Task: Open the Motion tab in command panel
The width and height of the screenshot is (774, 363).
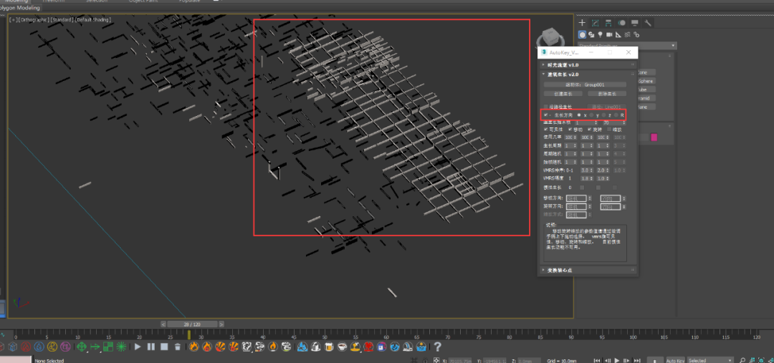Action: click(621, 23)
